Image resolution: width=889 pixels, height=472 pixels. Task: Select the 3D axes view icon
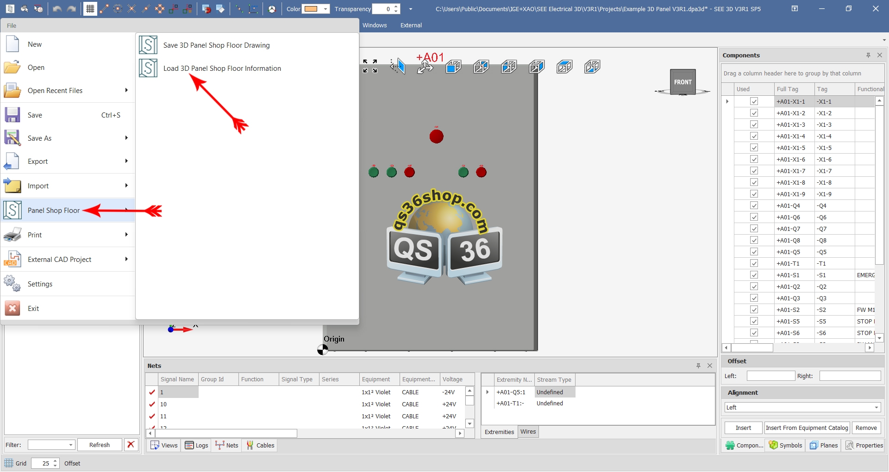(x=425, y=67)
